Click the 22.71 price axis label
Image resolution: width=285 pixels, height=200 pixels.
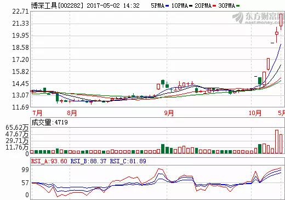20,12
